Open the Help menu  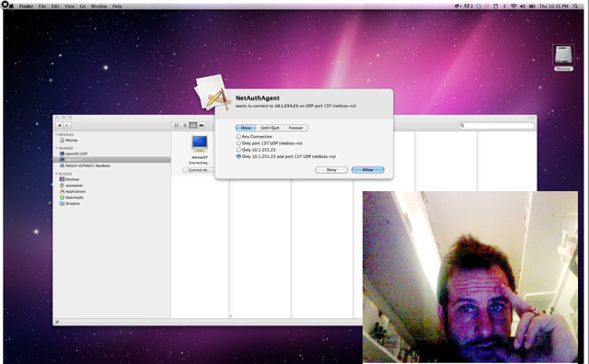tap(117, 6)
